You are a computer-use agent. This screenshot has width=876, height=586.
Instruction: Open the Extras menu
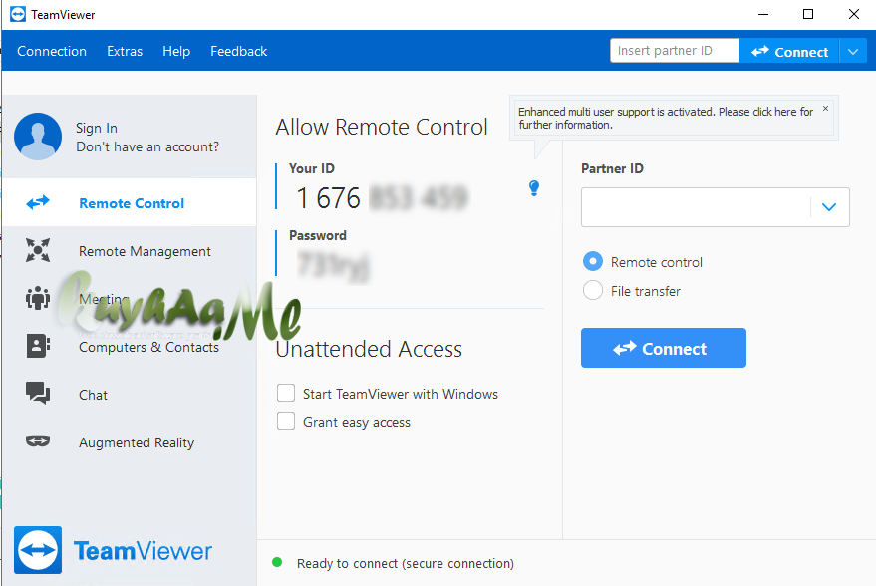[125, 52]
